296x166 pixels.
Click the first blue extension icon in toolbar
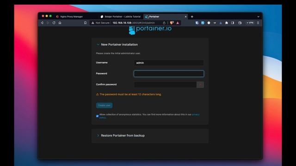click(197, 23)
